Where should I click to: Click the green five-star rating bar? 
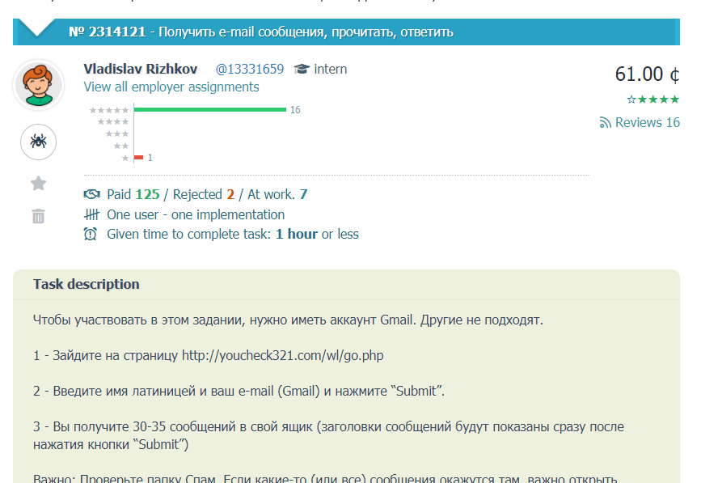pyautogui.click(x=209, y=110)
